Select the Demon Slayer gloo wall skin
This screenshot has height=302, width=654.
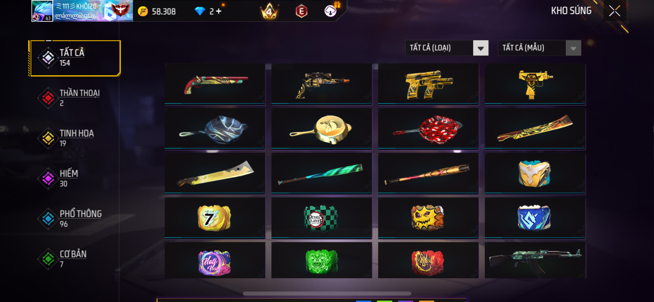tap(321, 218)
